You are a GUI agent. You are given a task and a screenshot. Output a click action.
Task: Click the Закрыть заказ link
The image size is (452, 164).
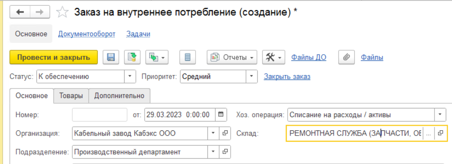click(x=287, y=77)
